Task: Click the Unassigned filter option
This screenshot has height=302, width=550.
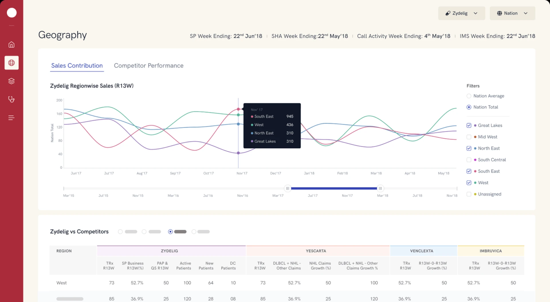Action: point(490,194)
